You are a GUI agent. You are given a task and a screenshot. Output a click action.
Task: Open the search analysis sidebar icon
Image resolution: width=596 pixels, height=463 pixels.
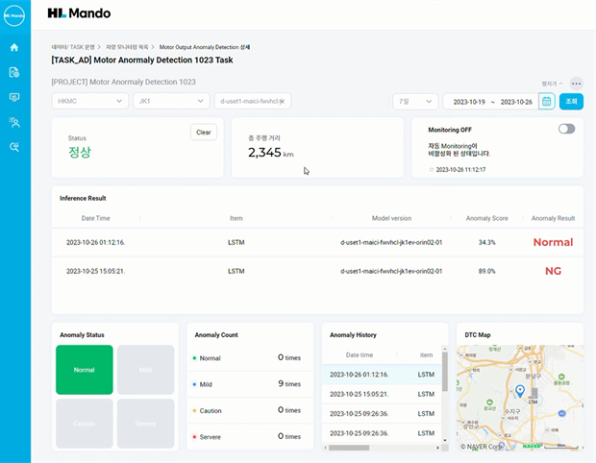(x=13, y=147)
